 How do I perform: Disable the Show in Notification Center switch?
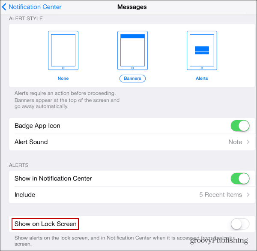(x=240, y=178)
